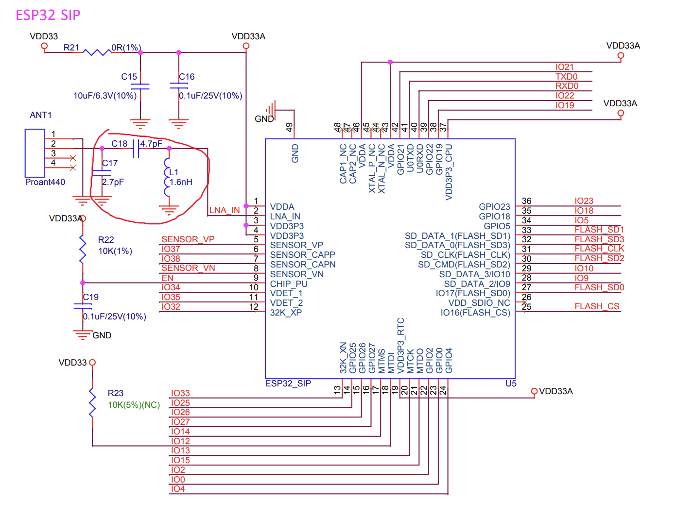Select the FLASH_CLK net label
677x517 pixels.
click(599, 249)
